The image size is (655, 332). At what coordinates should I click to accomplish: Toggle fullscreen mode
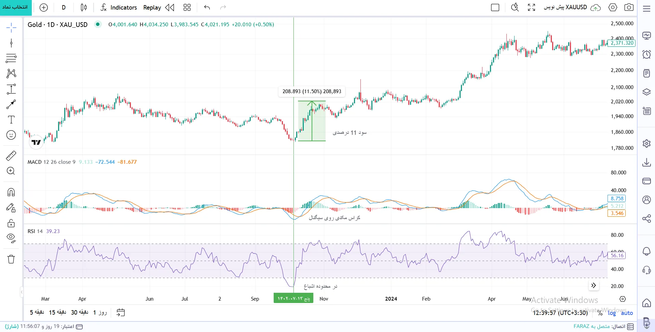pyautogui.click(x=531, y=8)
